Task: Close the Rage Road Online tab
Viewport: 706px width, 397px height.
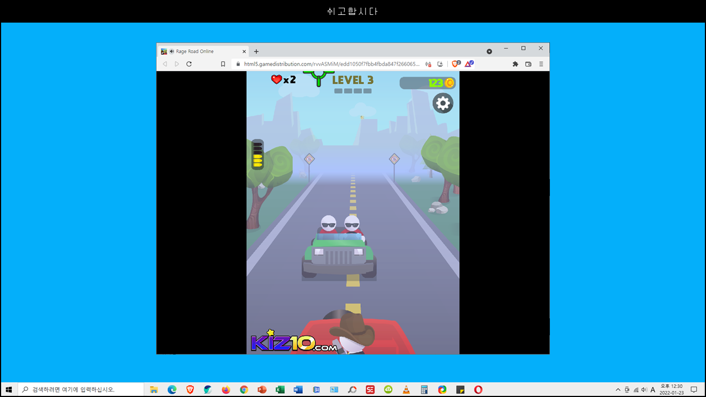Action: click(244, 51)
